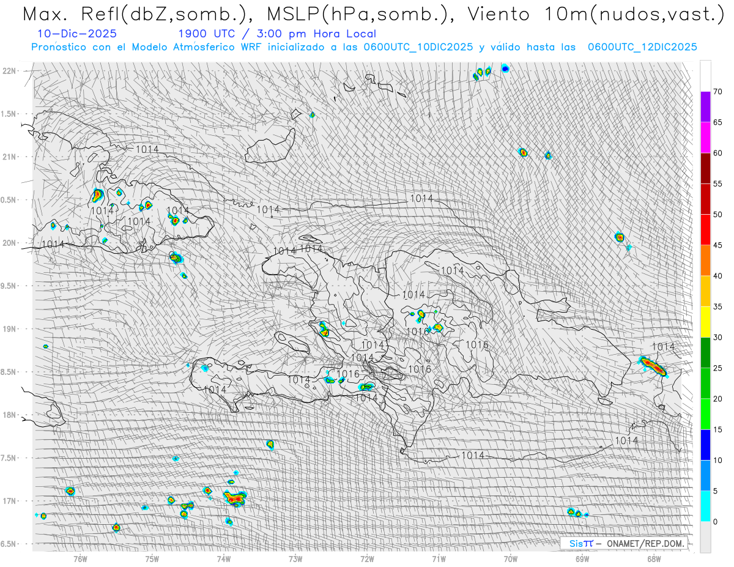
Task: Click the '68W' longitude label
Action: 654,558
